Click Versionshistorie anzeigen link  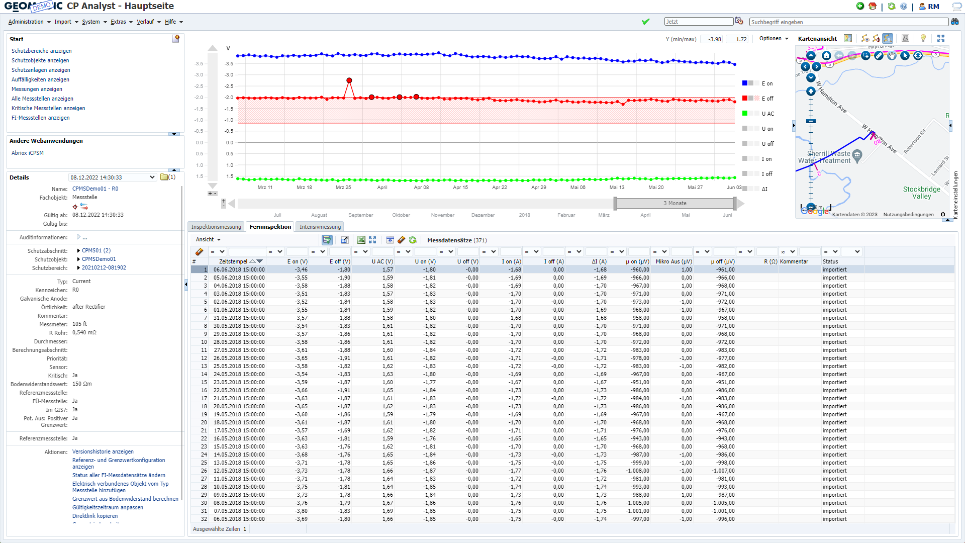103,451
